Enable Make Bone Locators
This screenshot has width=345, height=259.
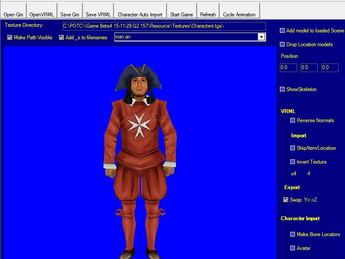(x=292, y=234)
